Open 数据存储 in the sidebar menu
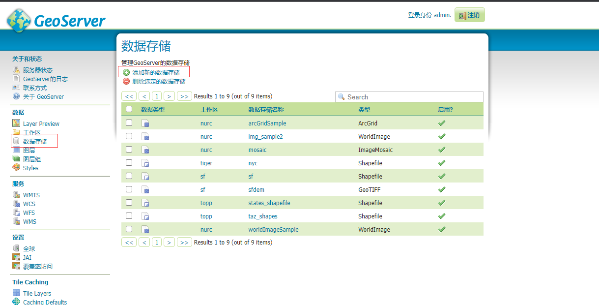599x305 pixels. tap(35, 142)
